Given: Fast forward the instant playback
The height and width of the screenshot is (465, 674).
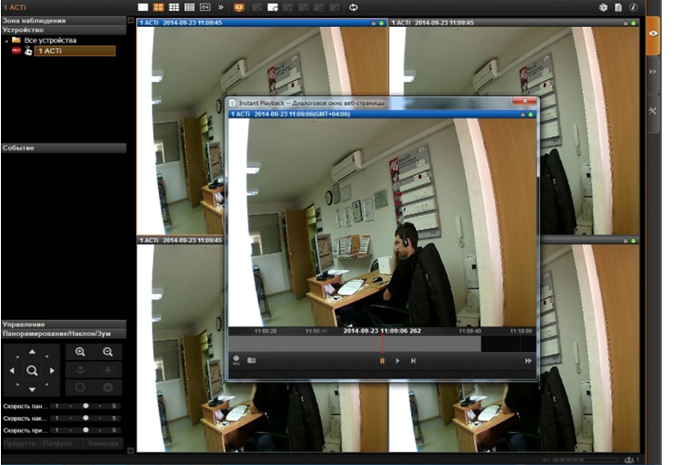Looking at the screenshot, I should (x=528, y=361).
